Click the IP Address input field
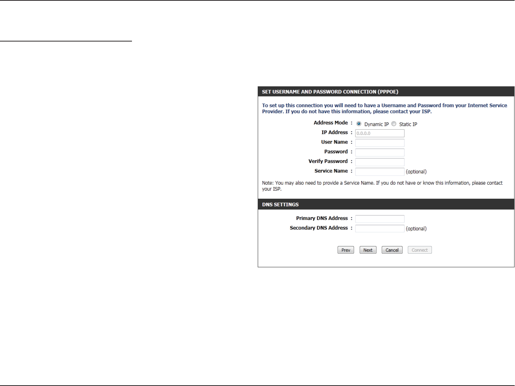 [x=380, y=133]
